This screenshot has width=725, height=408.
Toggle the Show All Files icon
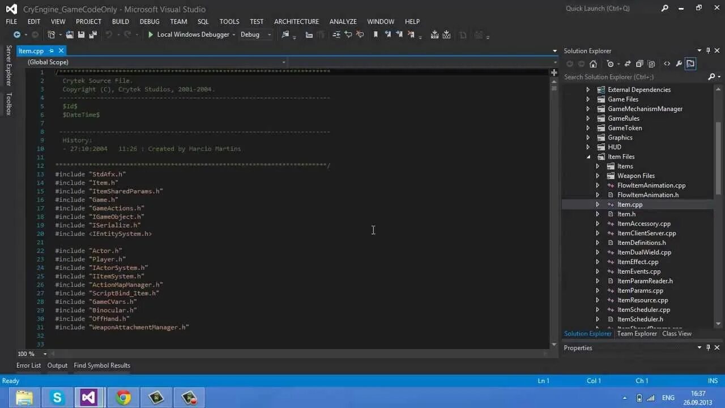click(651, 64)
